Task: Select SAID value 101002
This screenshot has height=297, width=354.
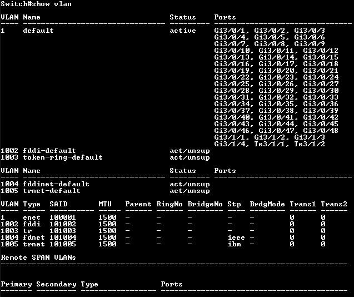Action: (63, 224)
